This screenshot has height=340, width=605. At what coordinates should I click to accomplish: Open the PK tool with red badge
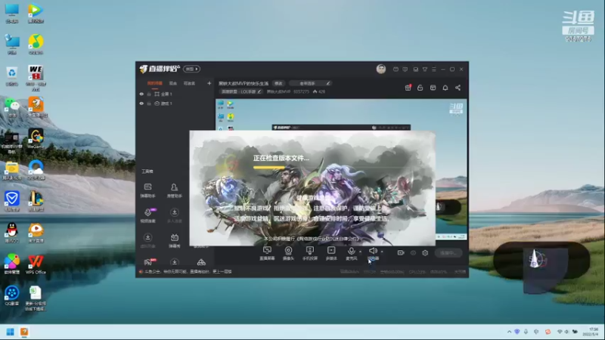149,262
